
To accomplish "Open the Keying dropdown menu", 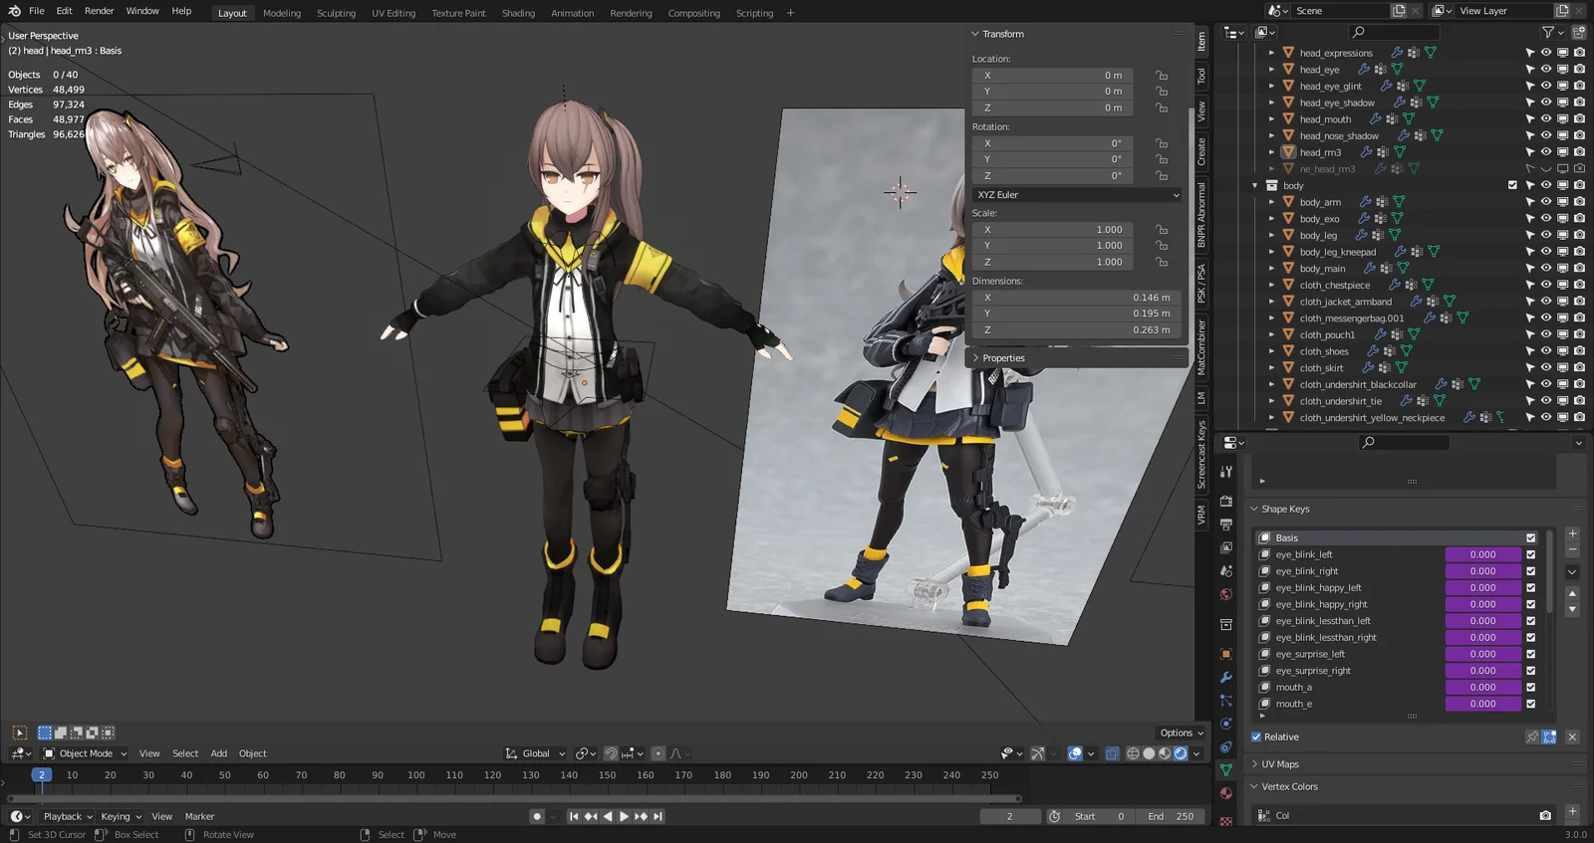I will 121,816.
